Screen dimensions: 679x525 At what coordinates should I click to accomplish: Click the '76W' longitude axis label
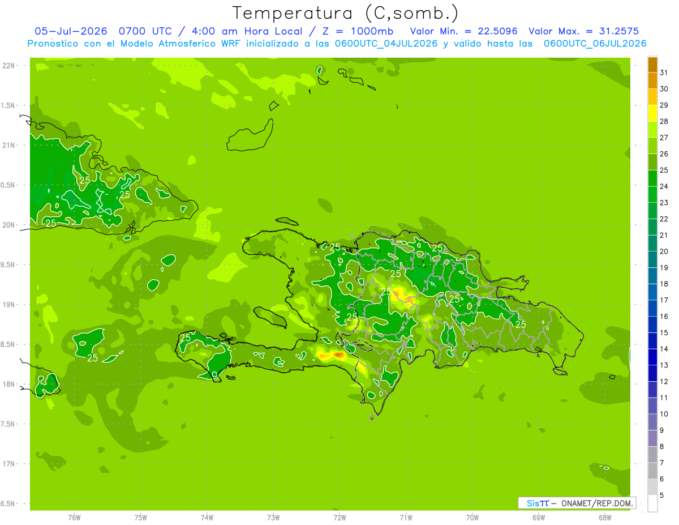[x=74, y=518]
